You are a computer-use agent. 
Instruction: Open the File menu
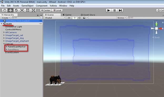(3, 6)
